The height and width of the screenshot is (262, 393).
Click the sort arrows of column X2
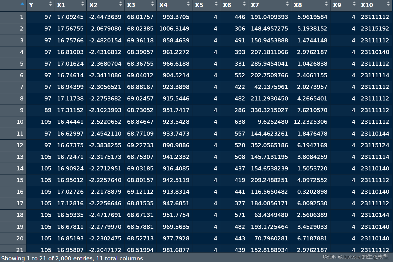click(120, 4)
